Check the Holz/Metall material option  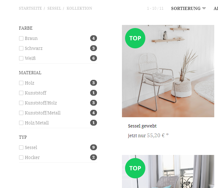point(21,123)
